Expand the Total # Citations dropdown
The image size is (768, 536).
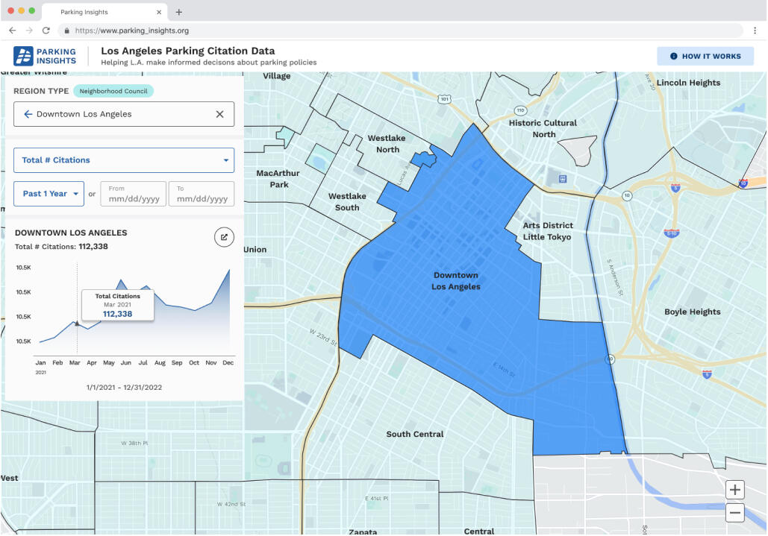[124, 160]
